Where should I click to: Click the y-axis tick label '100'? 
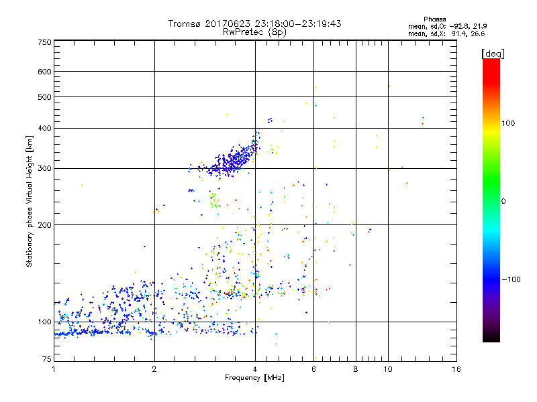tap(44, 322)
